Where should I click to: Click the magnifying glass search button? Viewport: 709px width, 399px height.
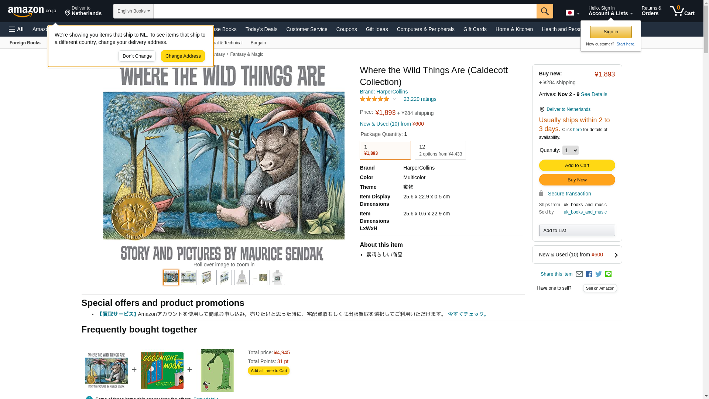click(x=545, y=11)
